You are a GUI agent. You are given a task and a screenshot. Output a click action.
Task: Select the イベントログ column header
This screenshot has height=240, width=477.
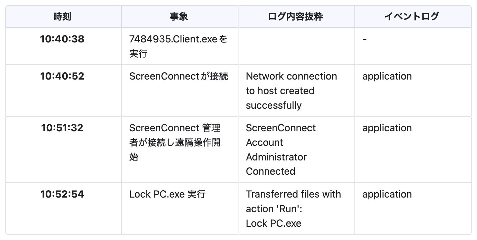click(412, 17)
